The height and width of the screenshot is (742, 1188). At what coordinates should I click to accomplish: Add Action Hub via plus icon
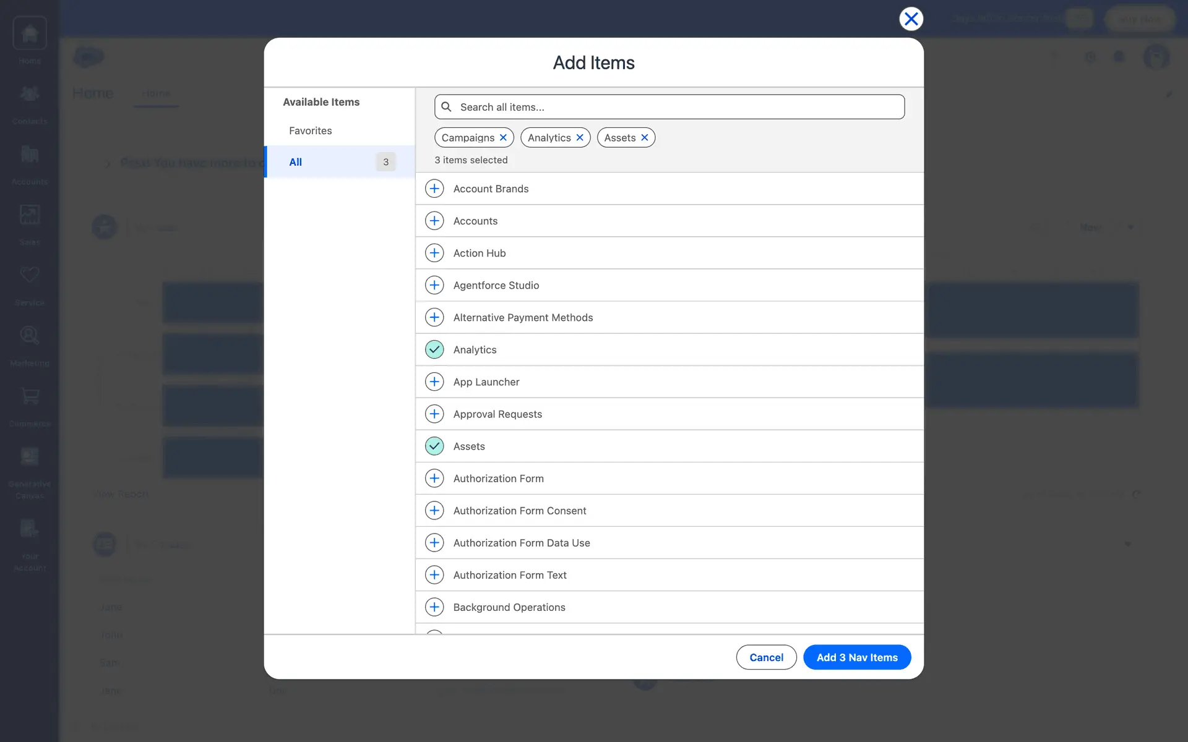(434, 253)
